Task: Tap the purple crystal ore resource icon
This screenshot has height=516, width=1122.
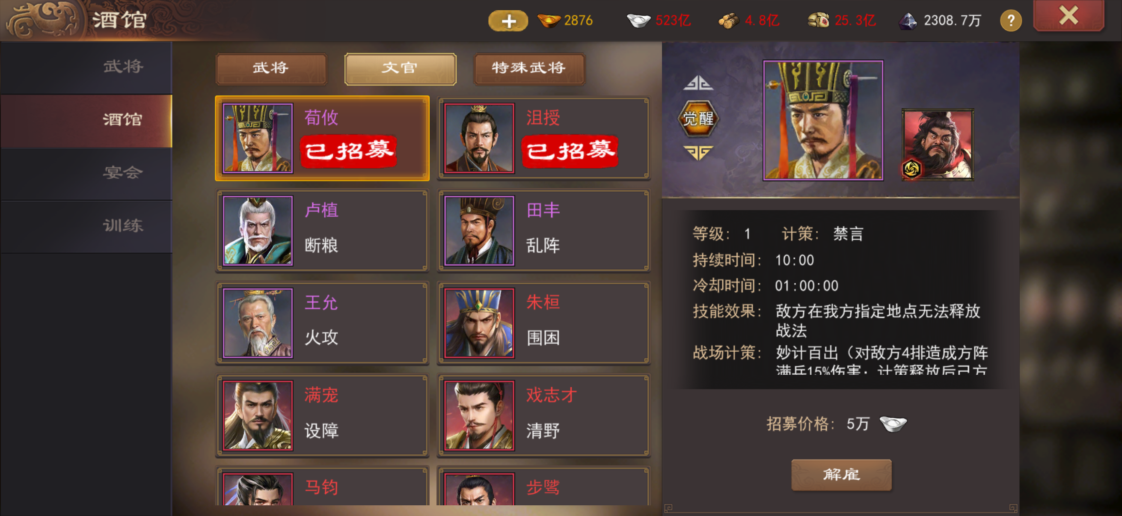Action: click(x=908, y=21)
